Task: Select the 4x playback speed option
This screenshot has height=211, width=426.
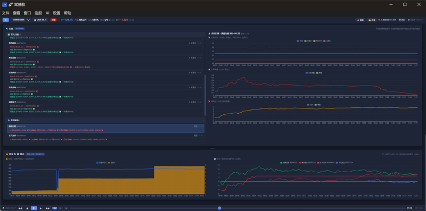Action: click(x=66, y=208)
